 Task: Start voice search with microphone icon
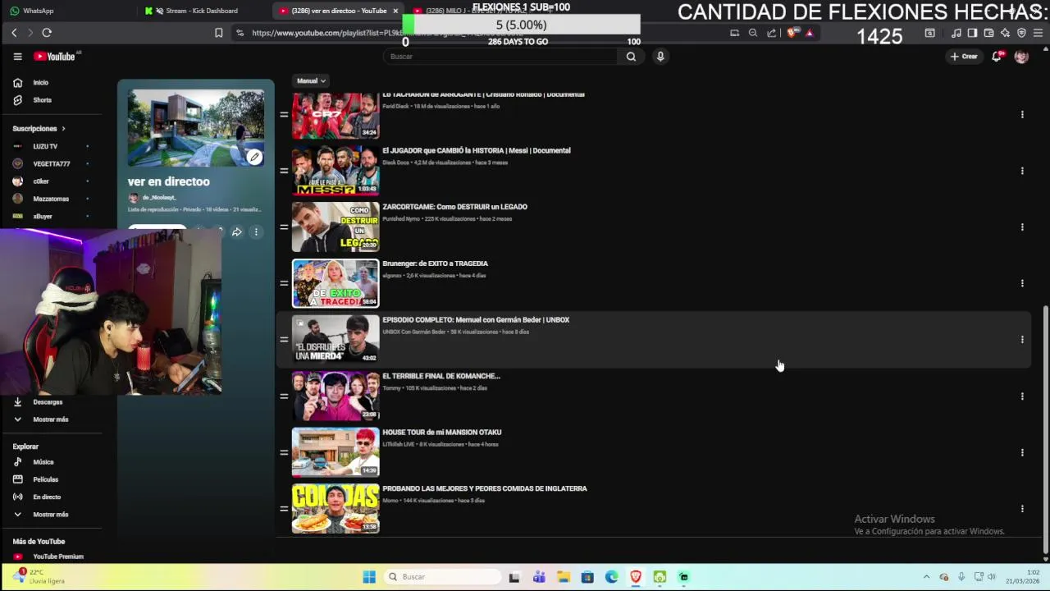click(660, 57)
